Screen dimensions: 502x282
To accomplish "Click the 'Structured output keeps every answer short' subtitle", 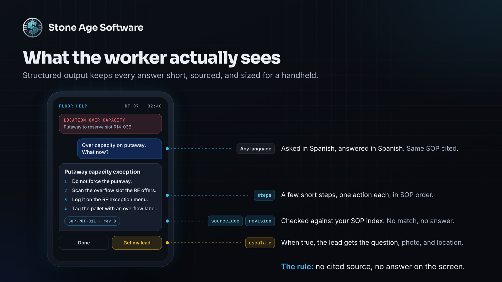I will (170, 76).
